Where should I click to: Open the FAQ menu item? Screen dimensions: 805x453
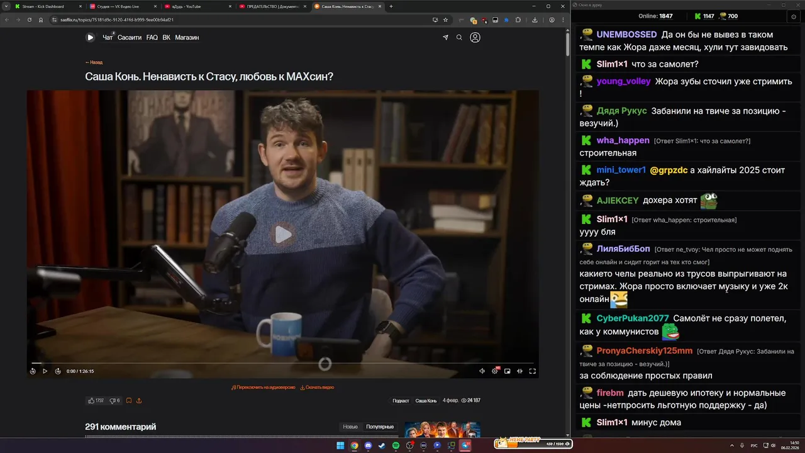pos(152,38)
